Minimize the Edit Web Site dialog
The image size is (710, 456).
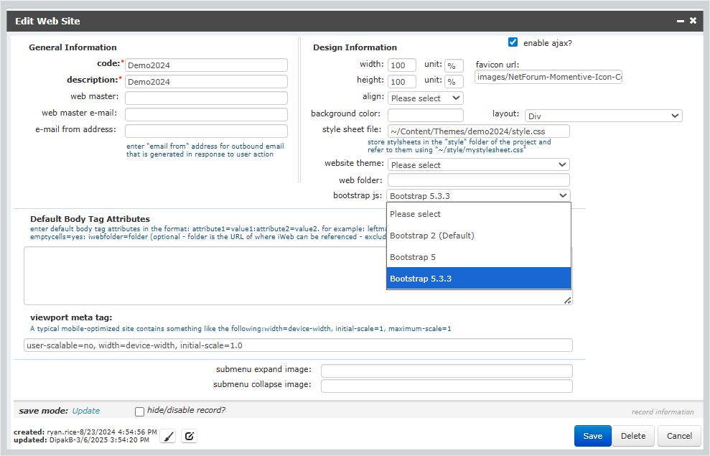pyautogui.click(x=680, y=21)
